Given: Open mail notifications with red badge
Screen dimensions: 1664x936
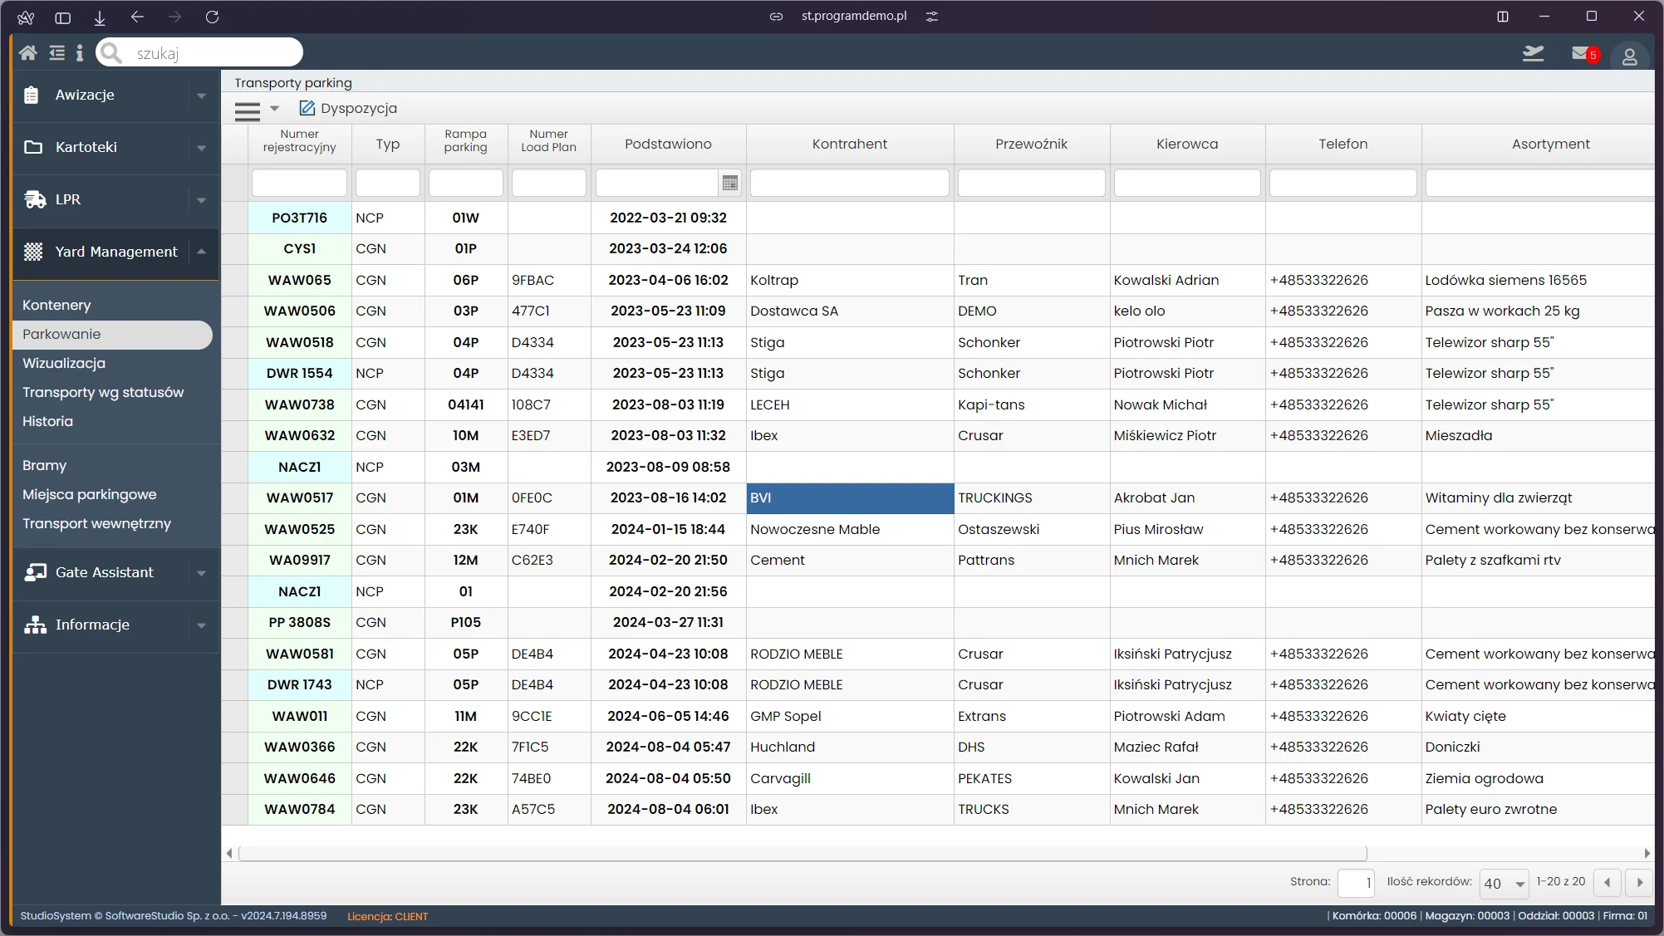Looking at the screenshot, I should click(1584, 54).
